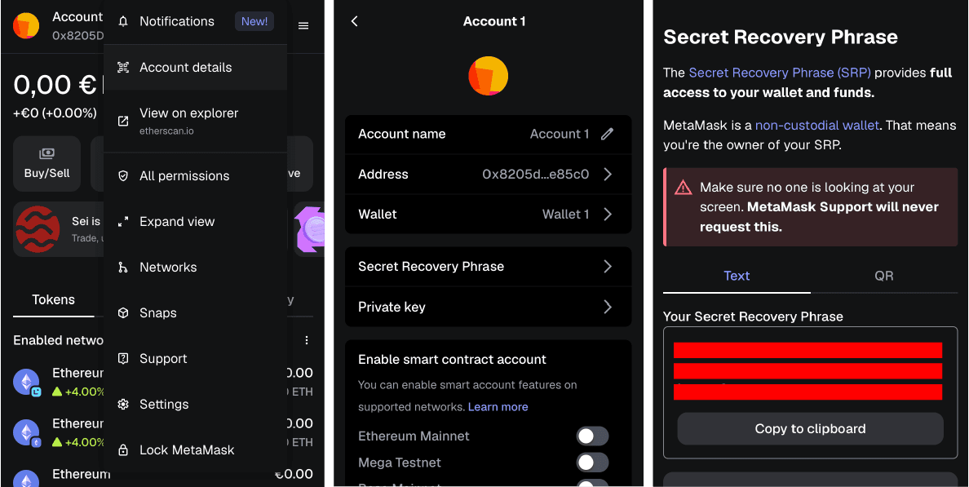The width and height of the screenshot is (969, 487).
Task: Switch to the QR tab
Action: (884, 276)
